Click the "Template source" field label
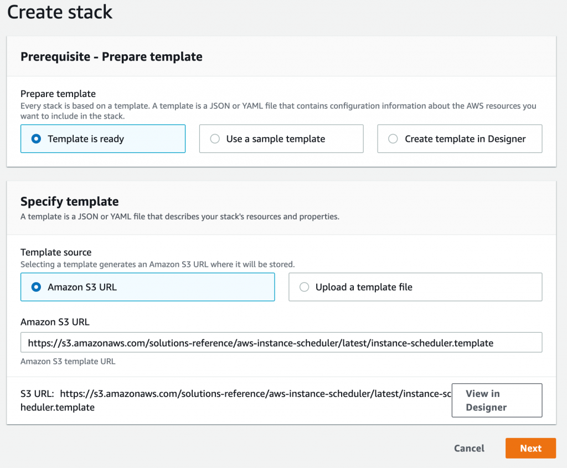Image resolution: width=567 pixels, height=468 pixels. [x=56, y=252]
